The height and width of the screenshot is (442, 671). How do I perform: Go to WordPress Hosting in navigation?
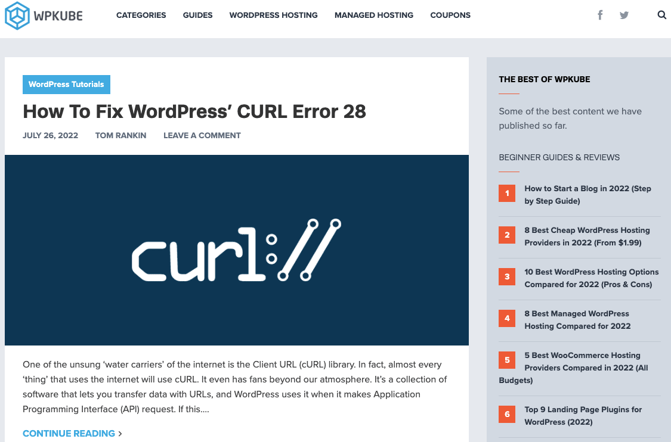(x=273, y=15)
